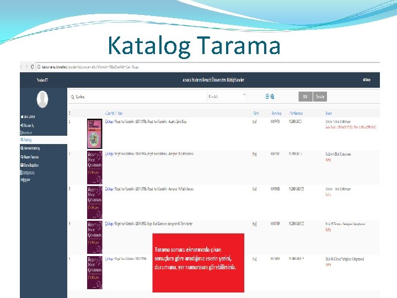This screenshot has height=298, width=397.
Task: Click into the catalog search text field
Action: point(141,97)
